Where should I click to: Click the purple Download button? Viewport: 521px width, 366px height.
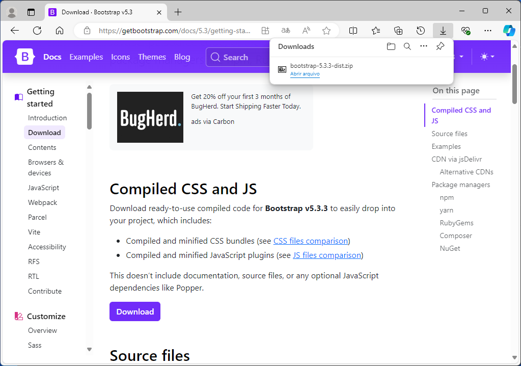(x=135, y=311)
